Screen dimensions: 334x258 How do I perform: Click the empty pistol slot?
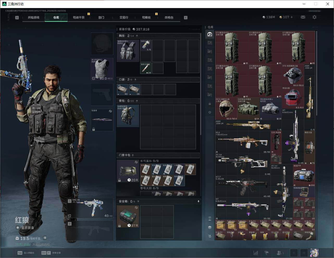(x=102, y=94)
